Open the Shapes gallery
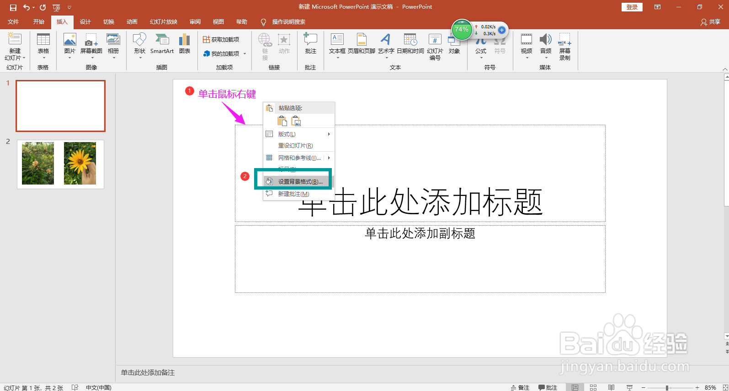 [139, 47]
